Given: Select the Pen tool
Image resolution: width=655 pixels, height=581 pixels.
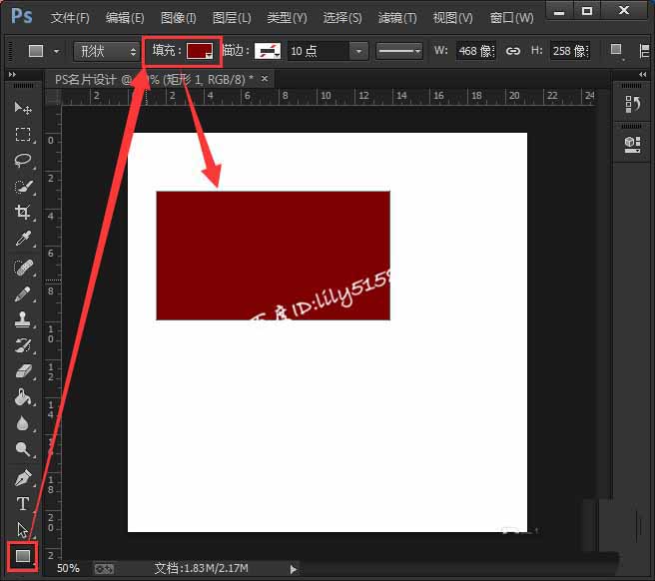Looking at the screenshot, I should [22, 478].
